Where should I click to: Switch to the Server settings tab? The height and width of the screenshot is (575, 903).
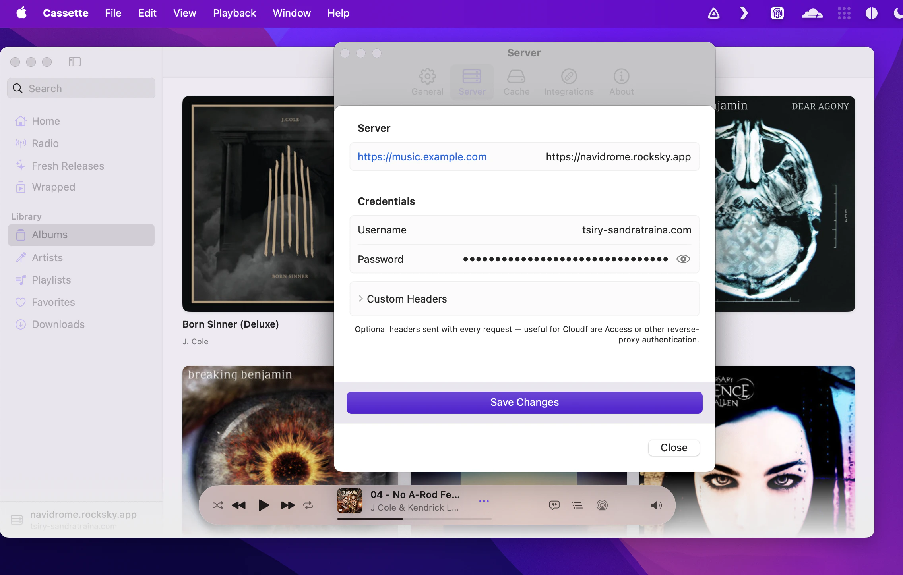click(472, 82)
